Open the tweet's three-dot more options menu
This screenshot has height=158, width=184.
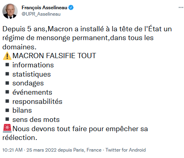[x=181, y=8]
